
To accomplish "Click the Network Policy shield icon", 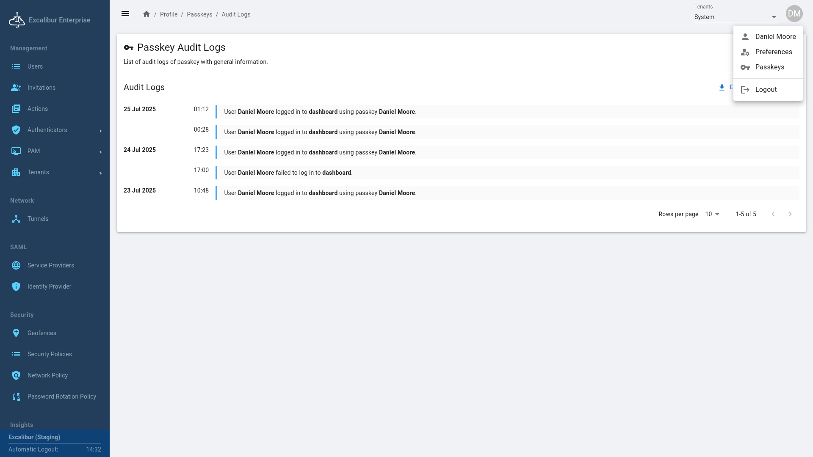I will point(16,375).
